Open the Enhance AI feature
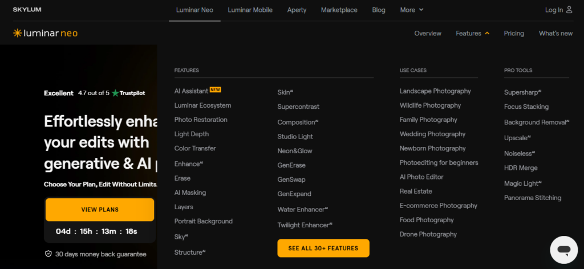584x269 pixels. pos(188,164)
